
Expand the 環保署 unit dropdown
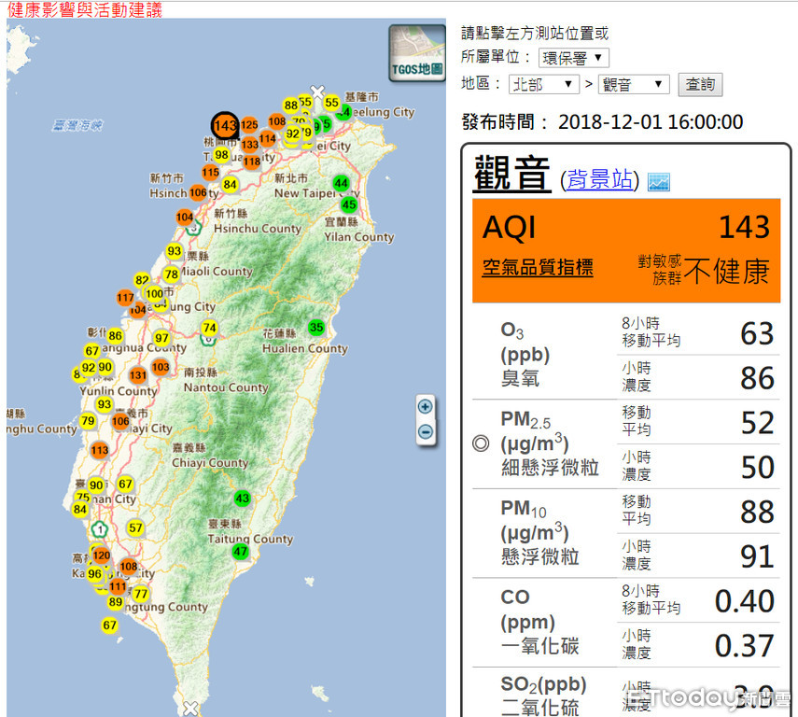click(573, 58)
